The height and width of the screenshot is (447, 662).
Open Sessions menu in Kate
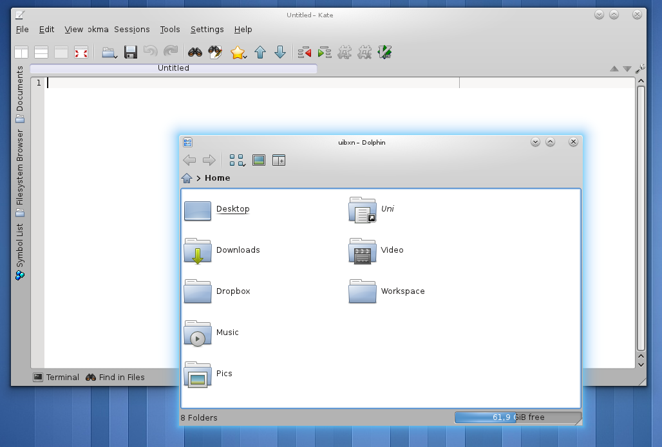click(x=132, y=30)
